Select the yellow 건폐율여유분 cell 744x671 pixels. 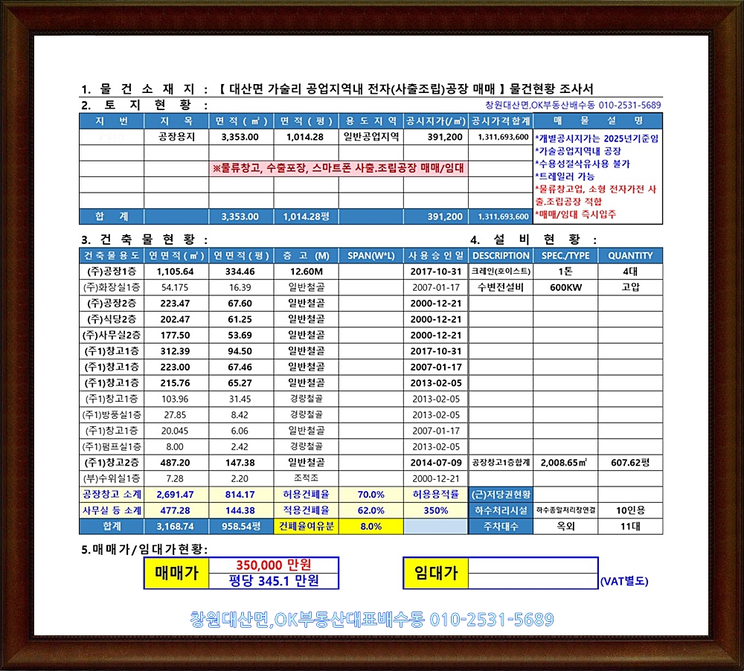[306, 526]
